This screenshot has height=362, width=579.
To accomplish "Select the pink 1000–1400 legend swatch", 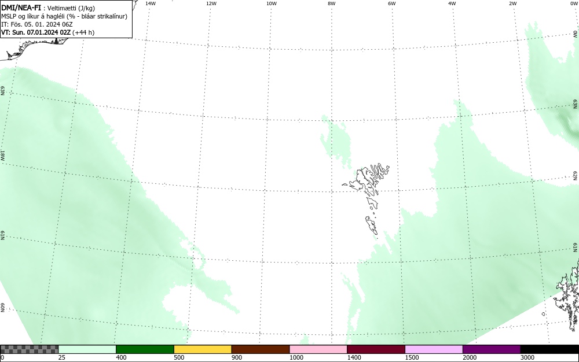I will [x=318, y=349].
